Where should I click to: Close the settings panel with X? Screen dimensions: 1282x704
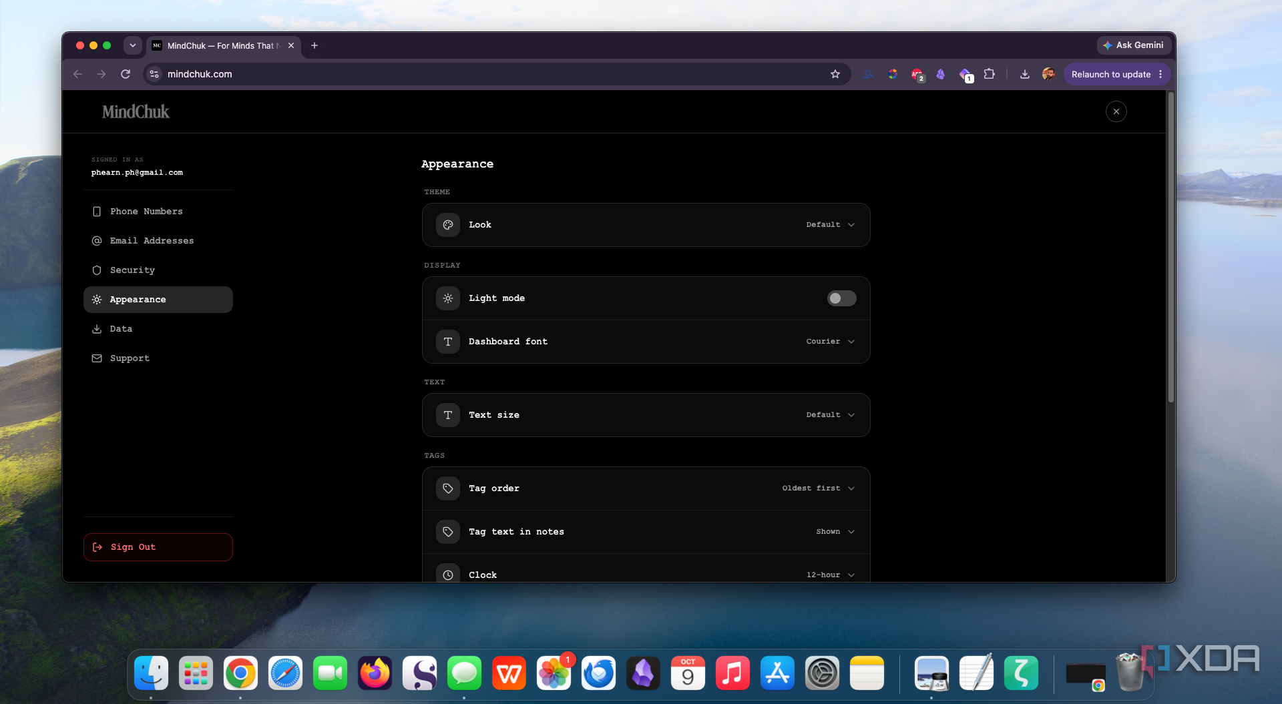click(x=1116, y=111)
